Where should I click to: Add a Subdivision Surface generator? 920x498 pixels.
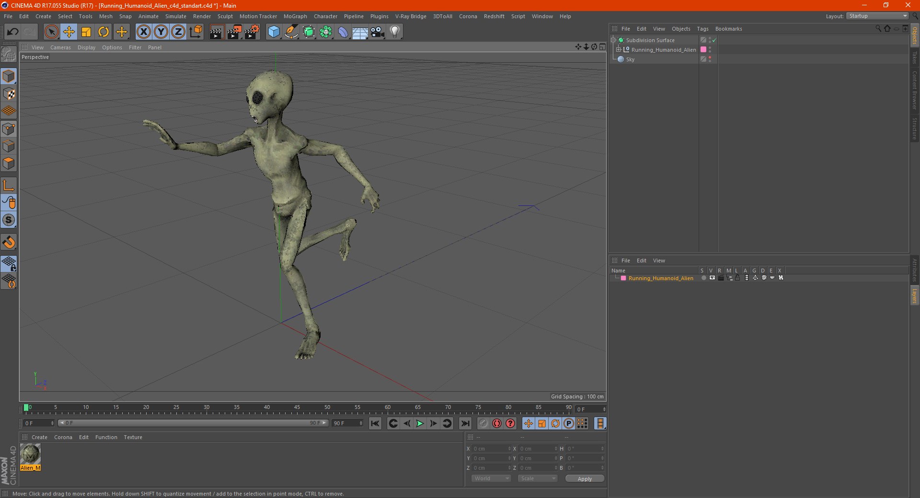[309, 32]
